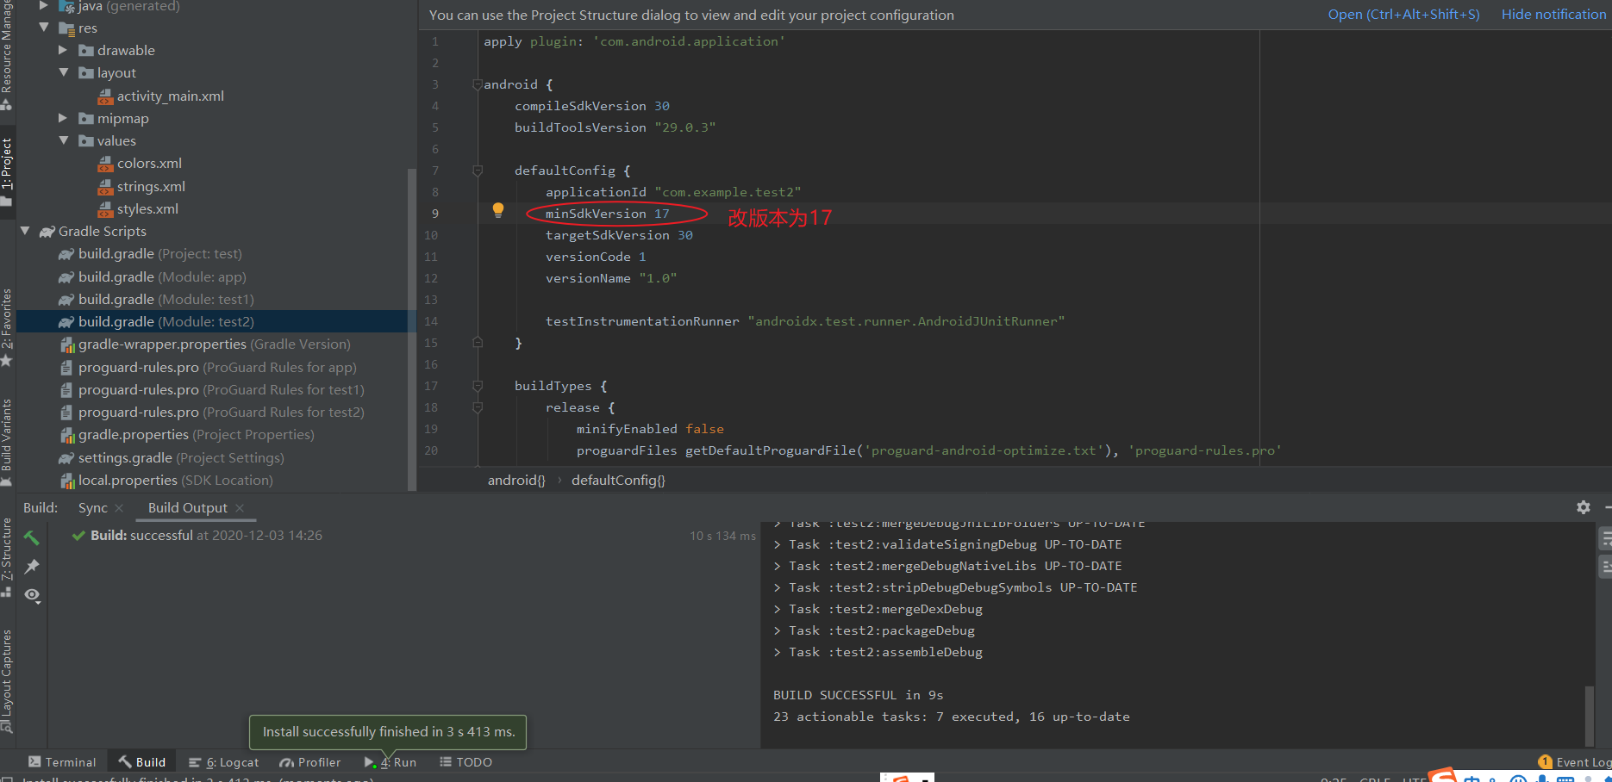Expand the drawable folder
This screenshot has width=1612, height=782.
(63, 50)
